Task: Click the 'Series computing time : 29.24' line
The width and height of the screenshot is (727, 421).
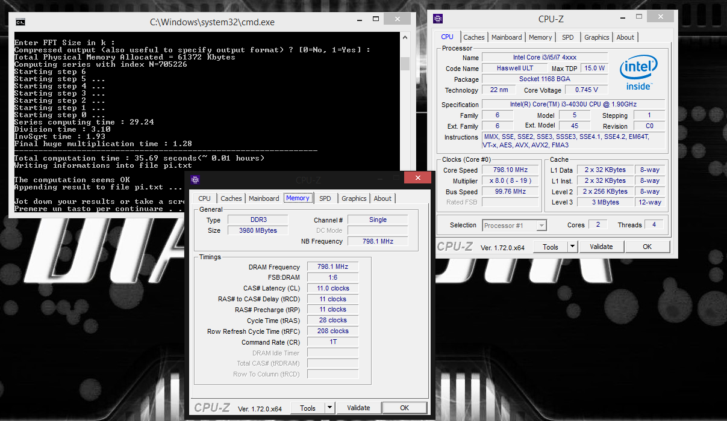Action: point(84,122)
